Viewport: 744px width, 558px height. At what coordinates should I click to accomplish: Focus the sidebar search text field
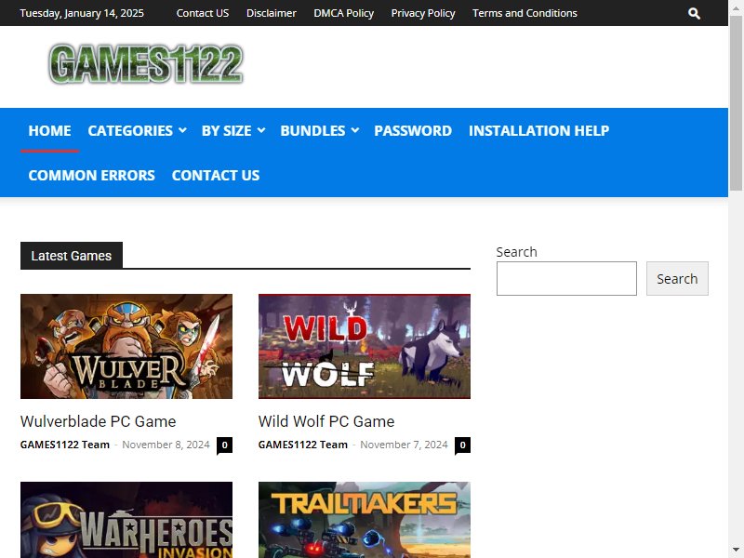[566, 278]
